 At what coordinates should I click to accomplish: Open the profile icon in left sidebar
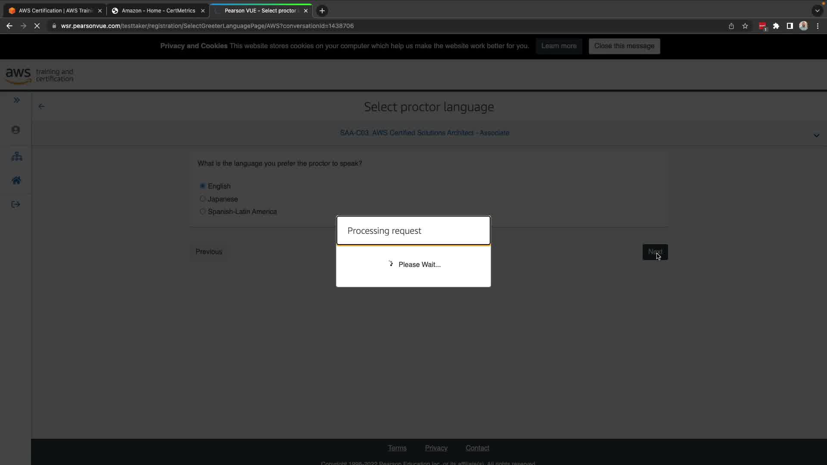pyautogui.click(x=16, y=130)
